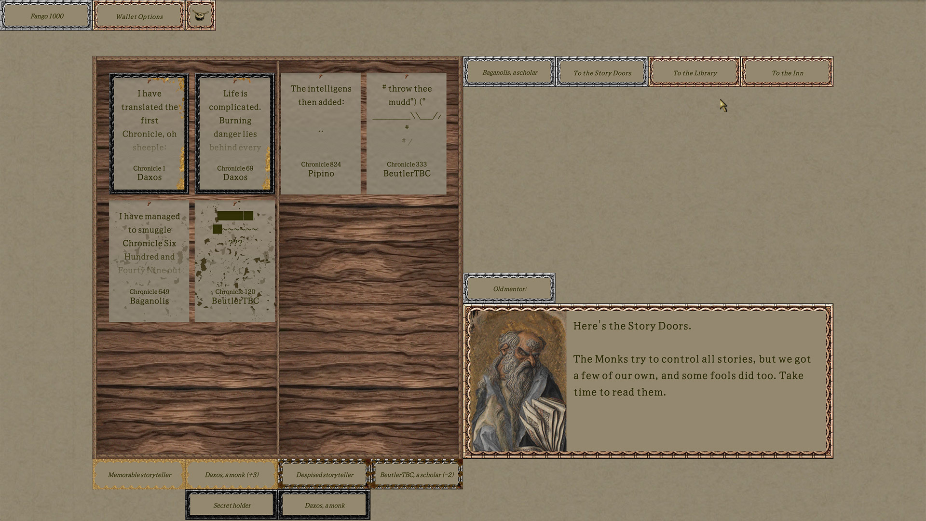Click Baganolis, a scholar button
This screenshot has width=926, height=521.
(x=509, y=72)
